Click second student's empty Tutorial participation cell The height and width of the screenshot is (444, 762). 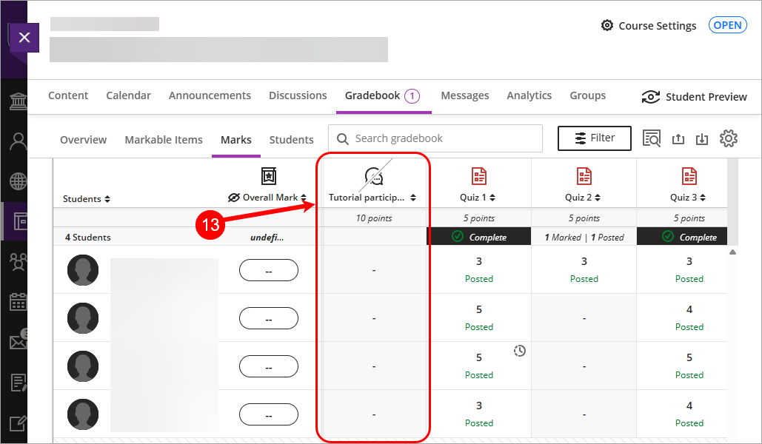click(374, 317)
